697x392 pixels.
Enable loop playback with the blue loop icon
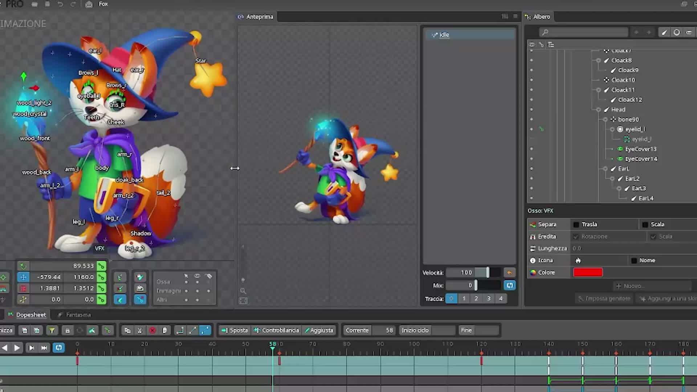[59, 347]
